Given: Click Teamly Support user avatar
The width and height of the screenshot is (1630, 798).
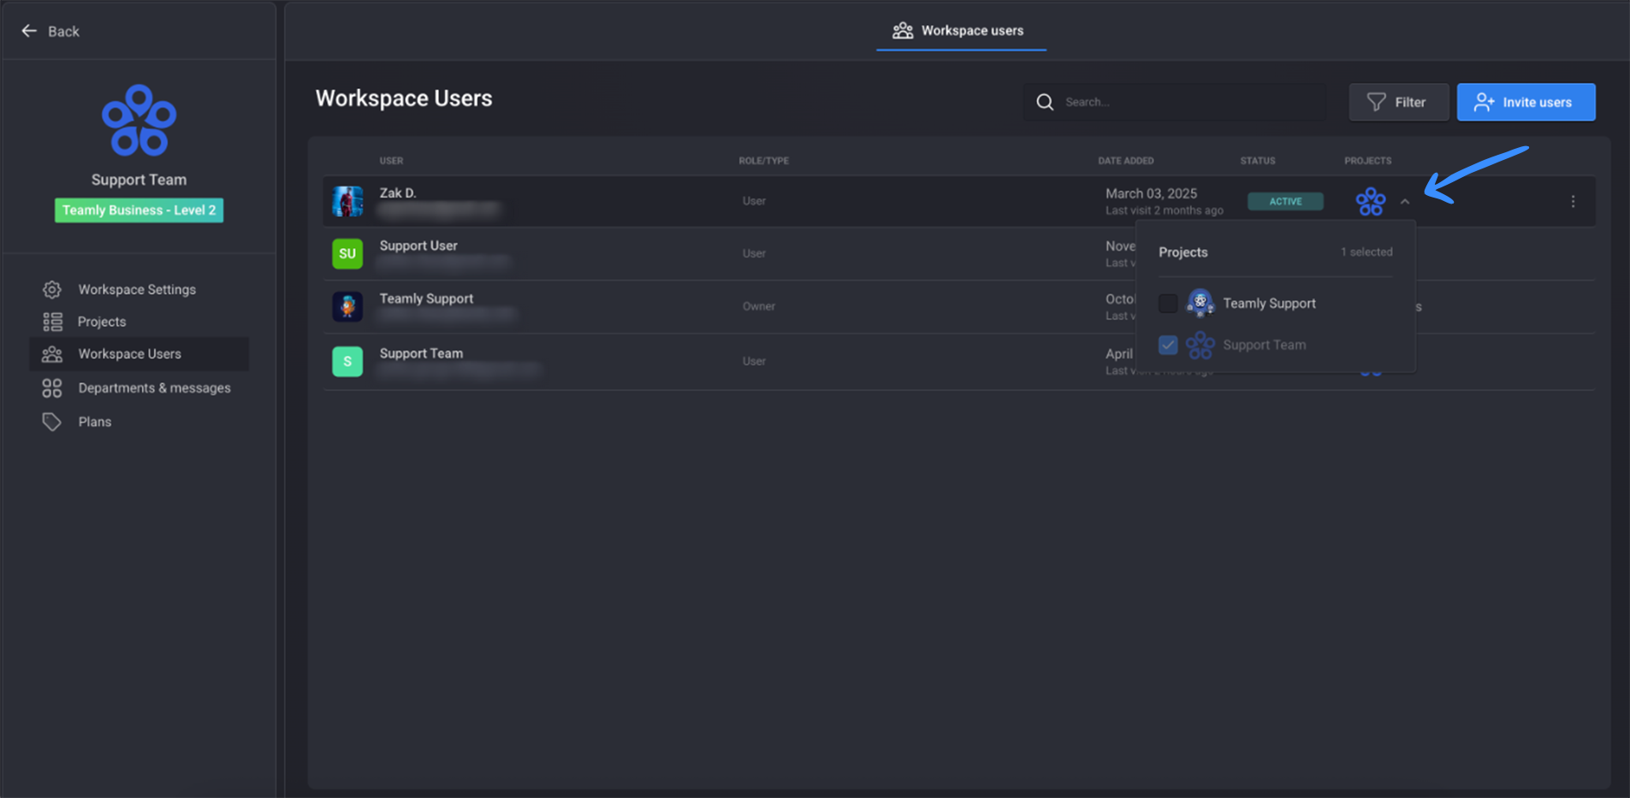Looking at the screenshot, I should tap(347, 306).
